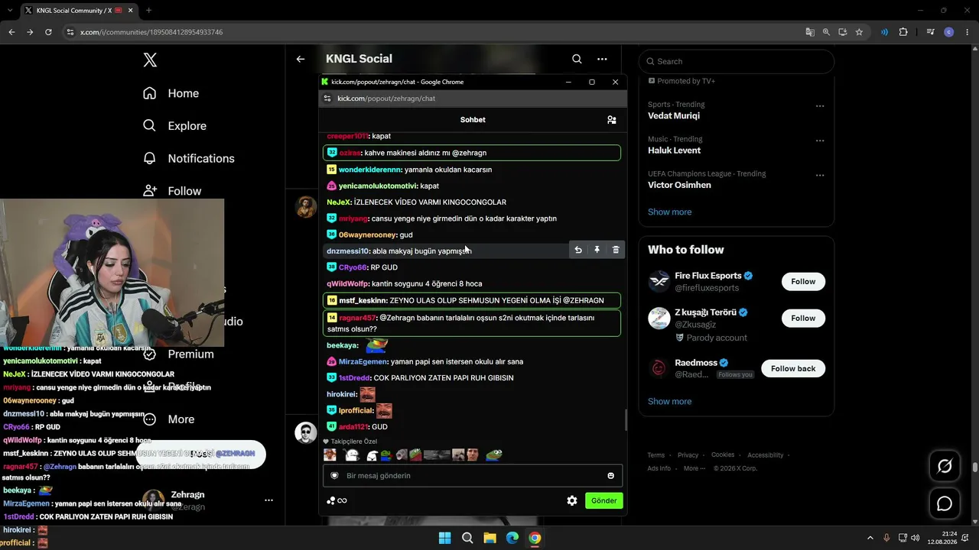The width and height of the screenshot is (979, 550).
Task: Open options for Victor Osimhen trend
Action: point(820,175)
